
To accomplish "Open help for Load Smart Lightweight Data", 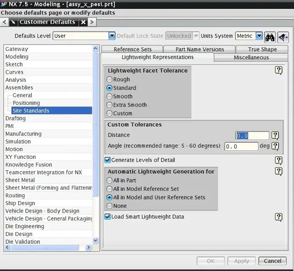I will click(278, 217).
